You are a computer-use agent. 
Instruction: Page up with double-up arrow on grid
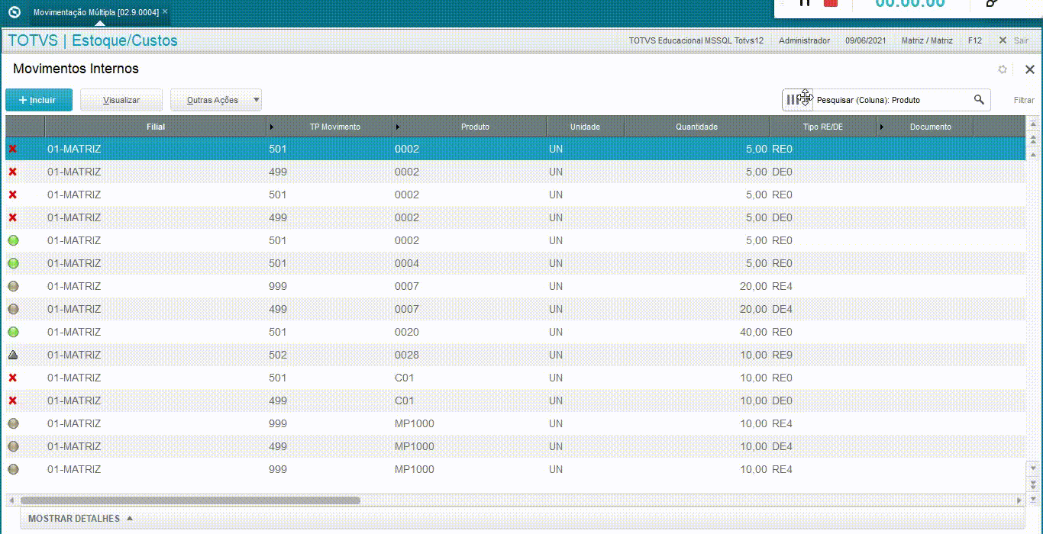coord(1034,140)
